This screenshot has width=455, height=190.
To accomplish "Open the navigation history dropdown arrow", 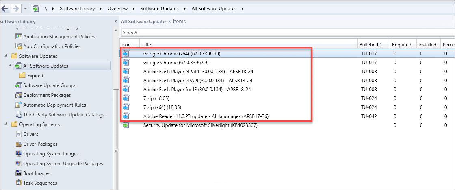I will pos(25,9).
